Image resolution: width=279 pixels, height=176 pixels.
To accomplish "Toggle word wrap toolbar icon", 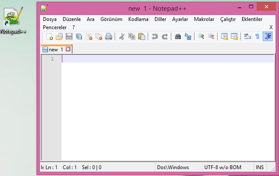I will (x=248, y=37).
